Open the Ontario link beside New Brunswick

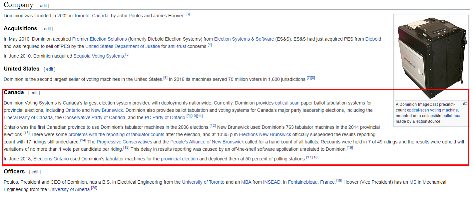tap(73, 110)
